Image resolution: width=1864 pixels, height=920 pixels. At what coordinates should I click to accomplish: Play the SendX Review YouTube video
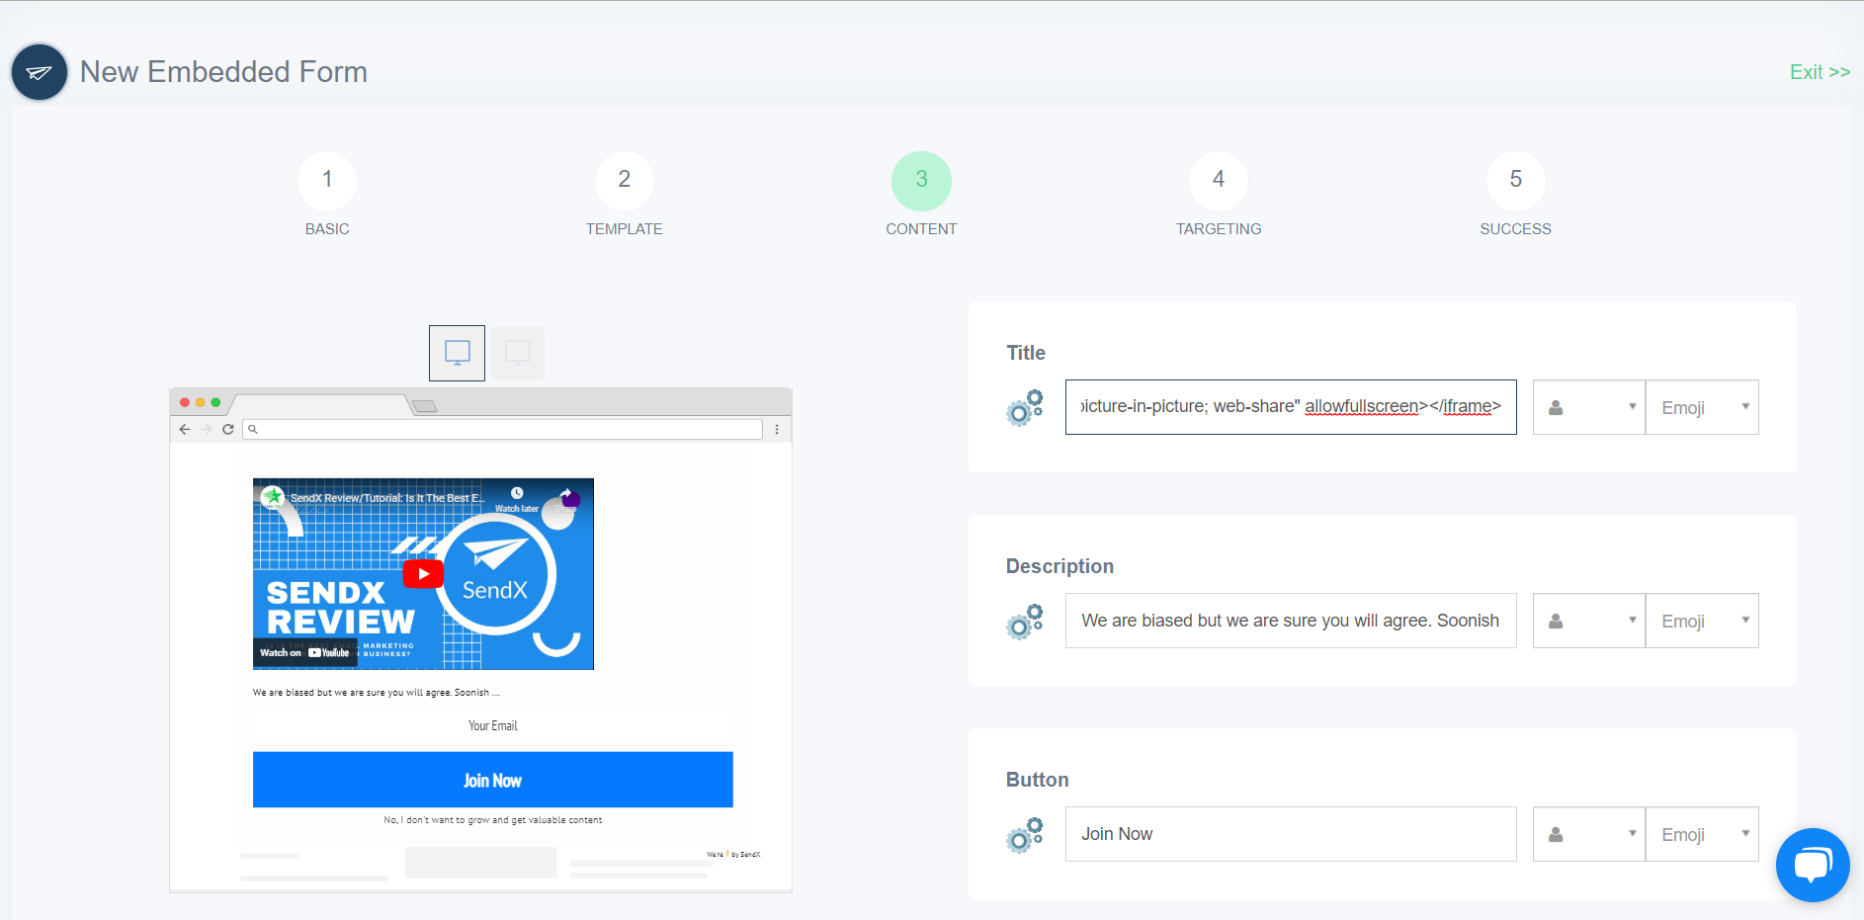[x=423, y=574]
